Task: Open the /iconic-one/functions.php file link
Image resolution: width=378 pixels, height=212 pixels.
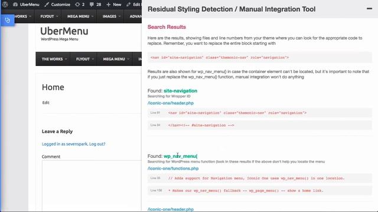Action: [x=173, y=168]
